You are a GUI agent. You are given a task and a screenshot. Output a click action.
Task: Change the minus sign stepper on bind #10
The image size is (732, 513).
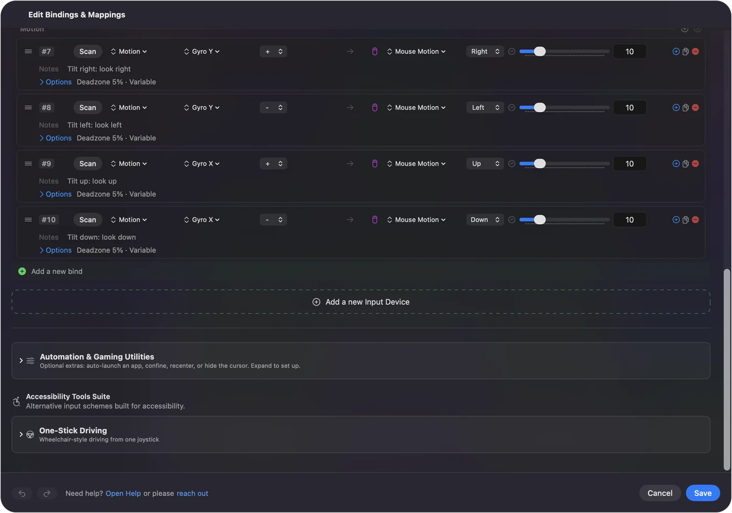pos(273,220)
